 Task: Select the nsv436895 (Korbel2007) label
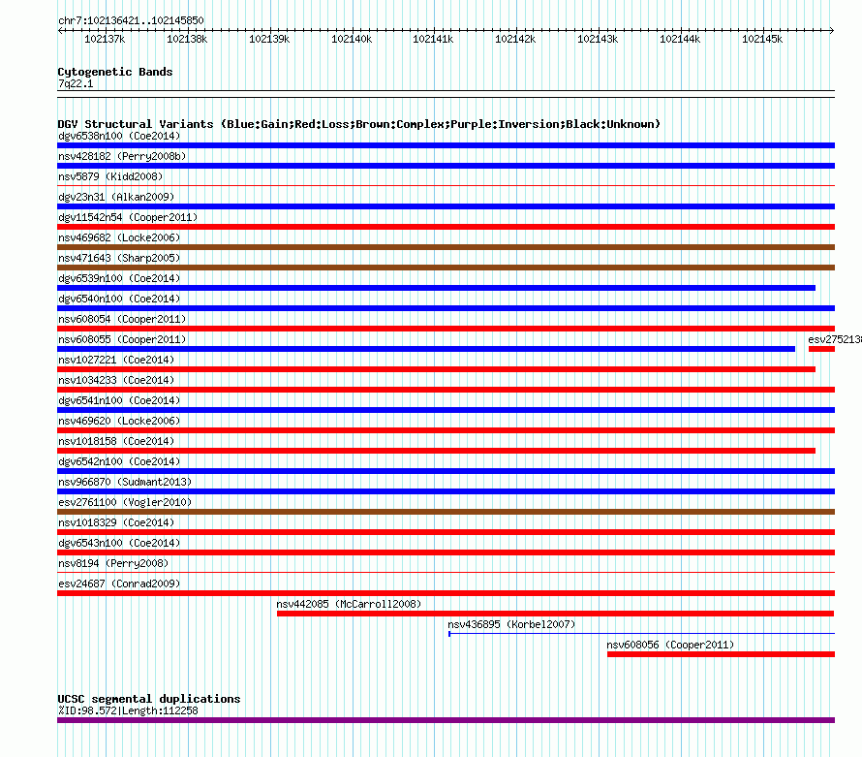click(x=511, y=624)
